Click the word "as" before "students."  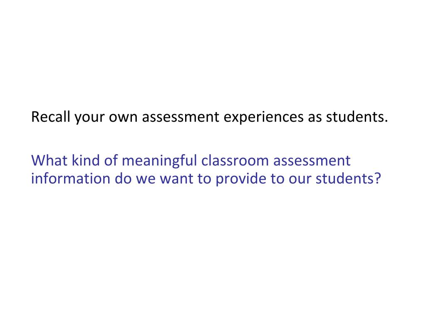315,118
